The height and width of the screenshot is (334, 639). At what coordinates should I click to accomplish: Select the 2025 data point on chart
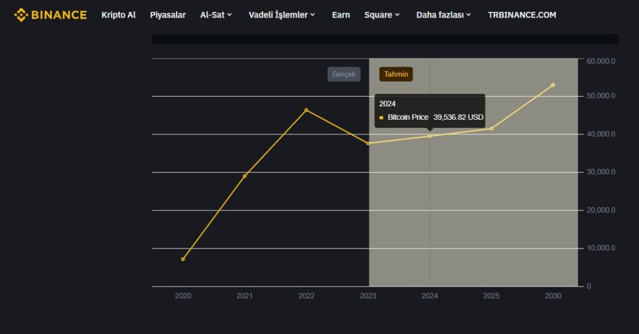(x=491, y=129)
